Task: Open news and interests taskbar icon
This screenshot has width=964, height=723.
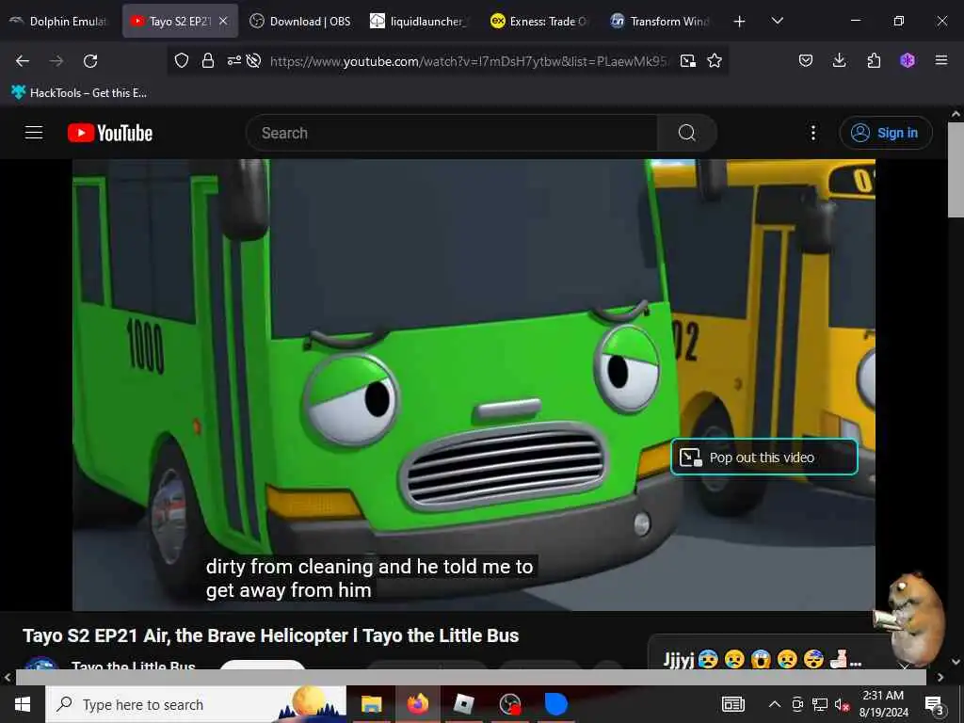Action: (732, 704)
